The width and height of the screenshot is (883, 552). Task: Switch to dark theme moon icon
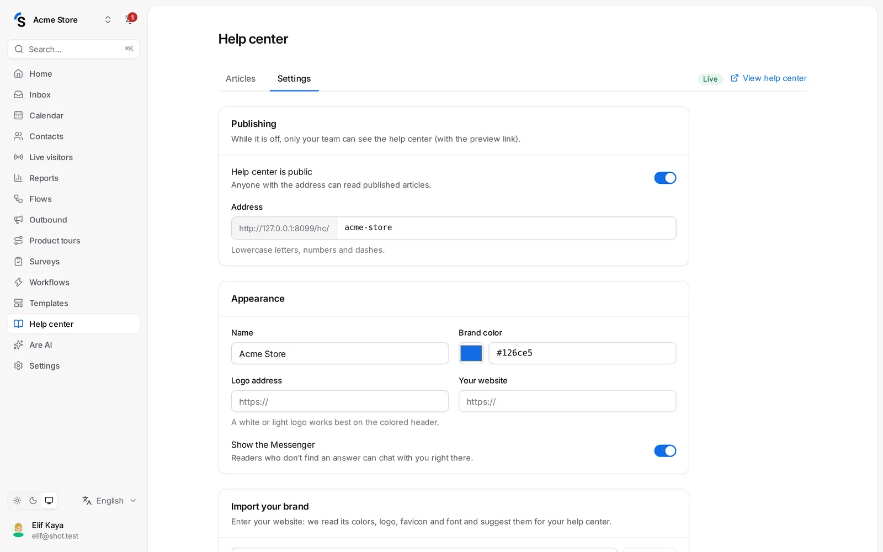pyautogui.click(x=33, y=501)
